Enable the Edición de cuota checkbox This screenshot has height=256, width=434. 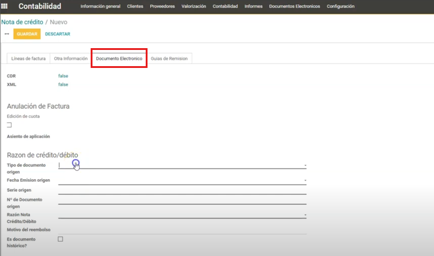pos(9,125)
